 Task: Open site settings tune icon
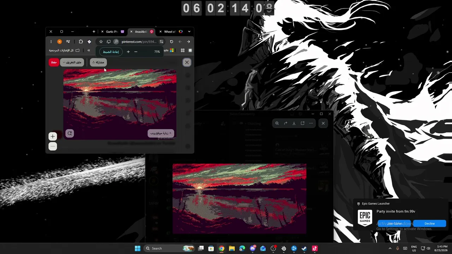coord(161,42)
